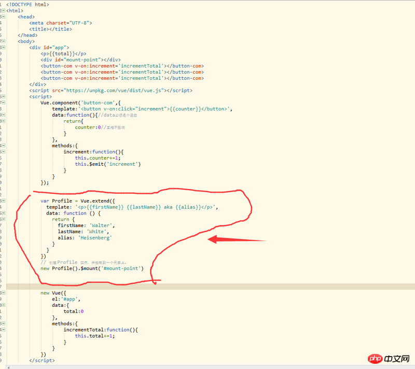This screenshot has width=415, height=369.
Task: Click the counter:0 line
Action: 100,127
